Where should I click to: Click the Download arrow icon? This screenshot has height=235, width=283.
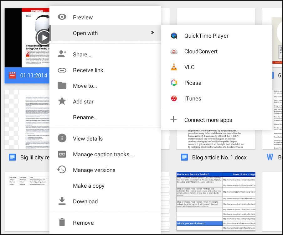[62, 201]
